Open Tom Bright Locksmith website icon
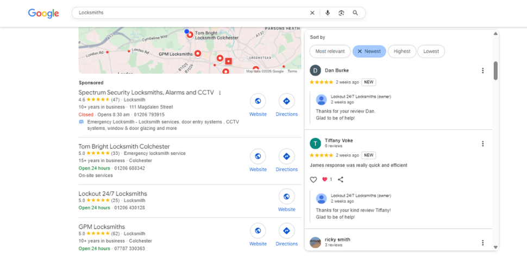Screen dimensions: 527x280 click(258, 157)
